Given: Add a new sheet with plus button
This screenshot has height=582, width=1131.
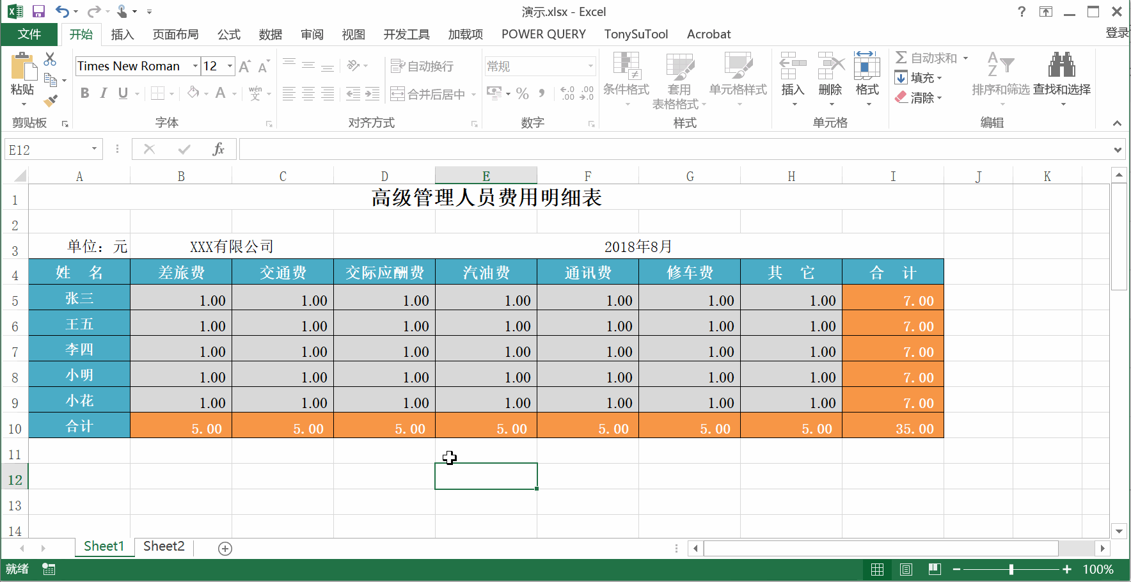Looking at the screenshot, I should [x=225, y=547].
